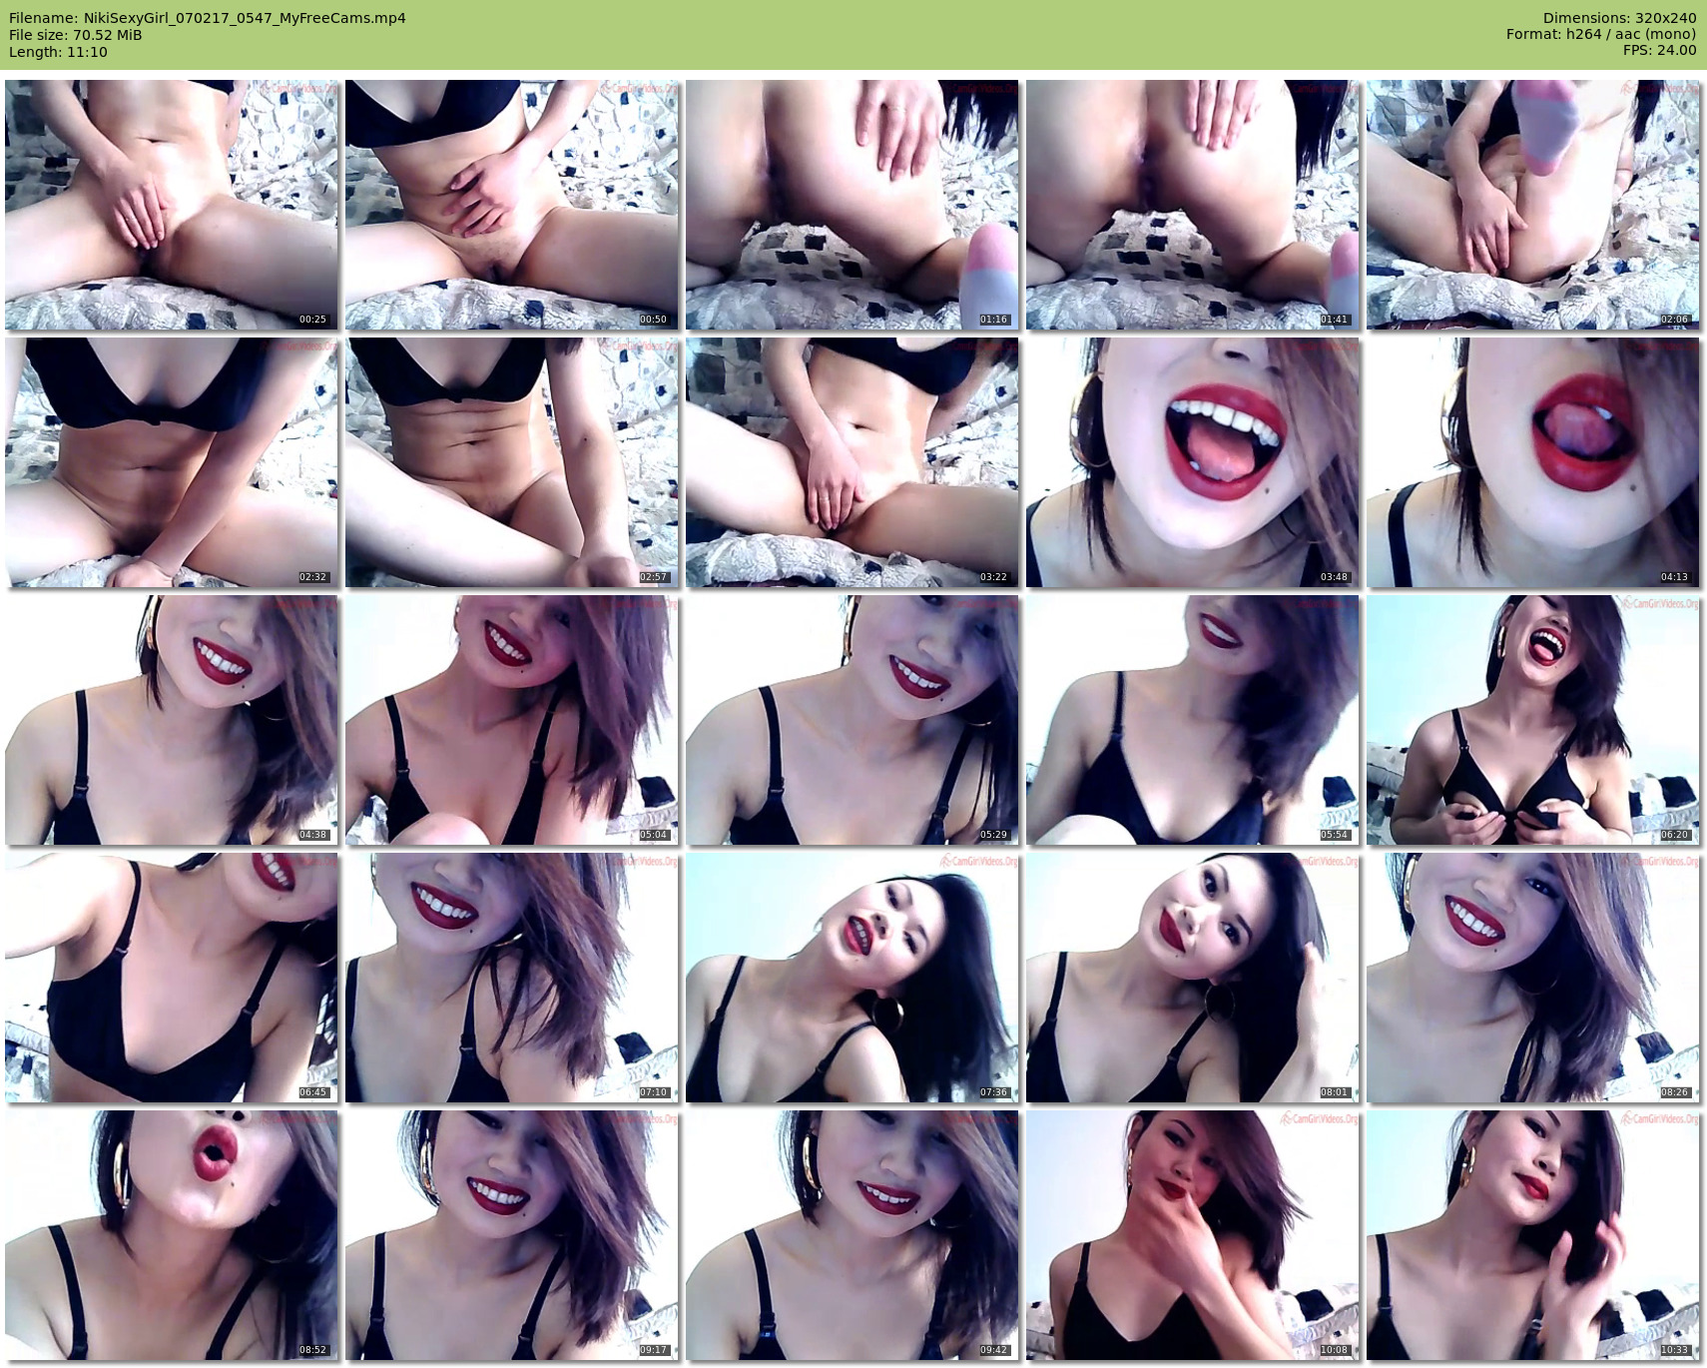
Task: Click the "Length: 11:10" header text
Action: tap(58, 52)
